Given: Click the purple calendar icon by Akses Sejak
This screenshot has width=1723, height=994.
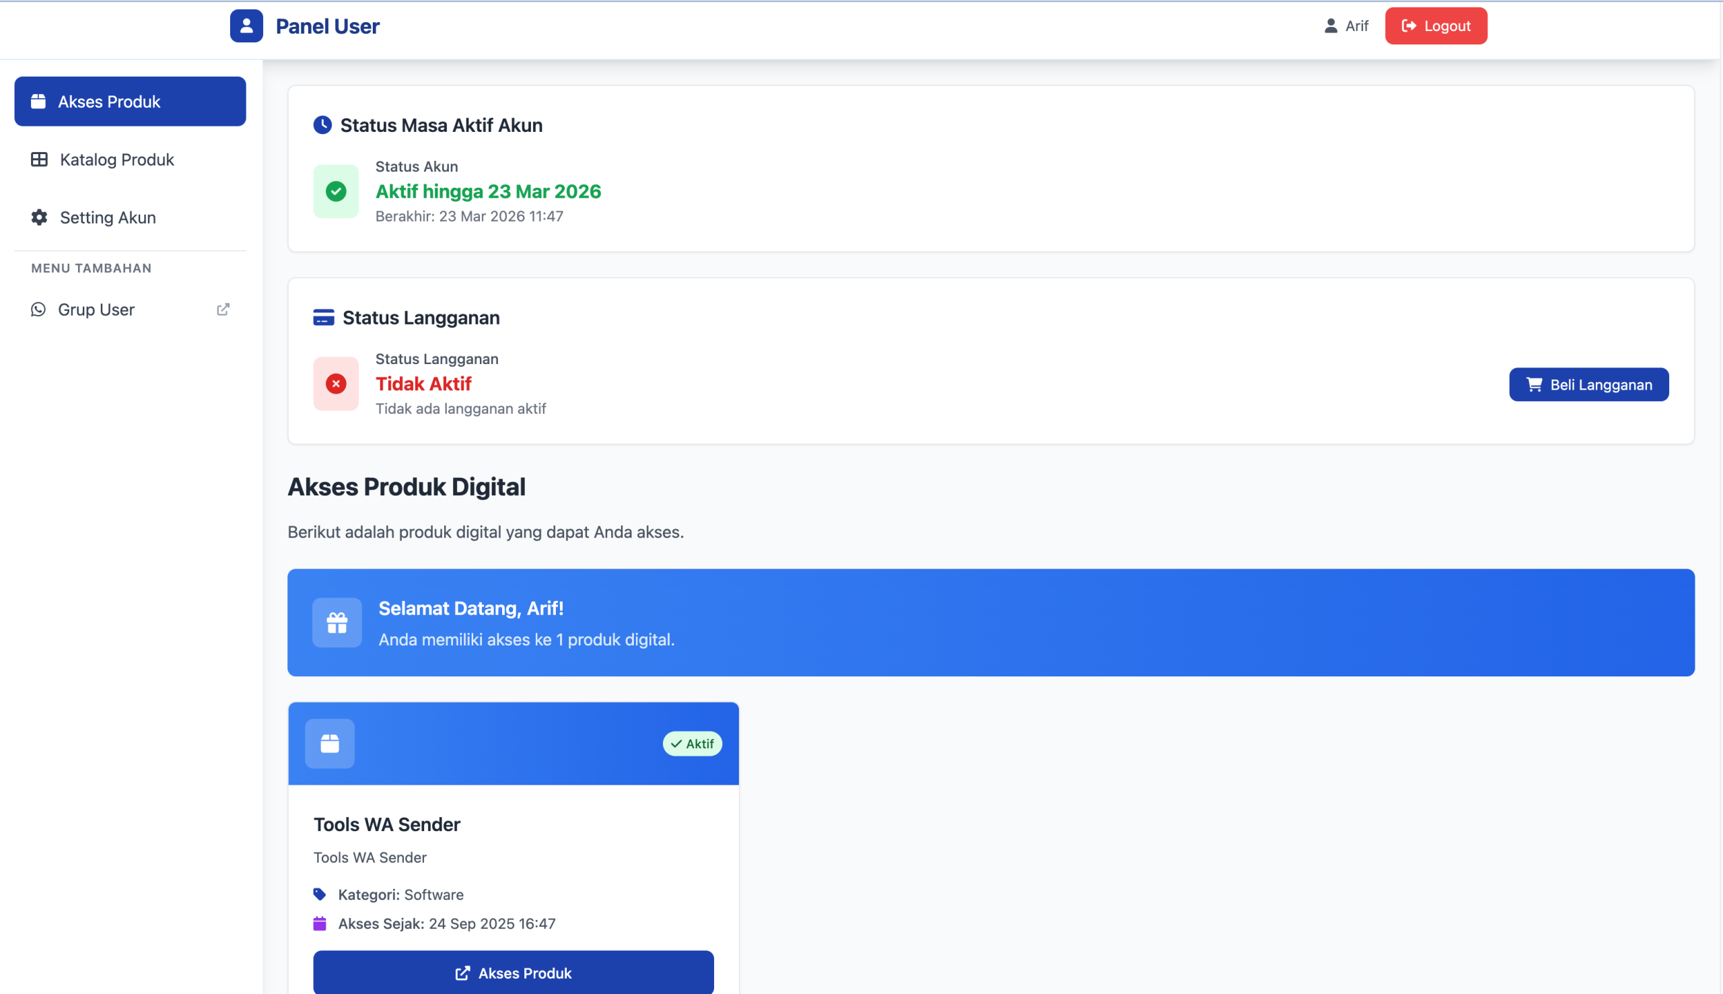Looking at the screenshot, I should 320,924.
